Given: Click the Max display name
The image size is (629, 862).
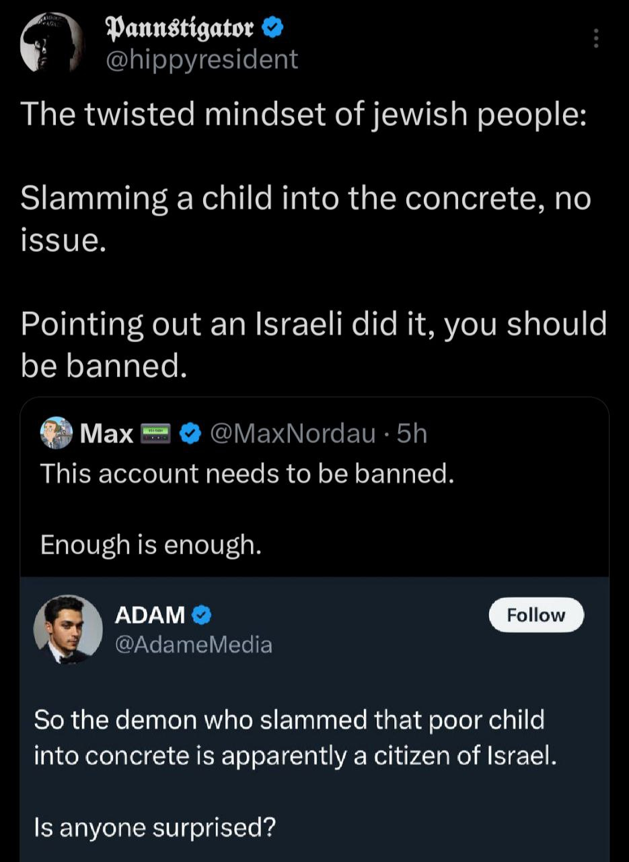Looking at the screenshot, I should [106, 434].
